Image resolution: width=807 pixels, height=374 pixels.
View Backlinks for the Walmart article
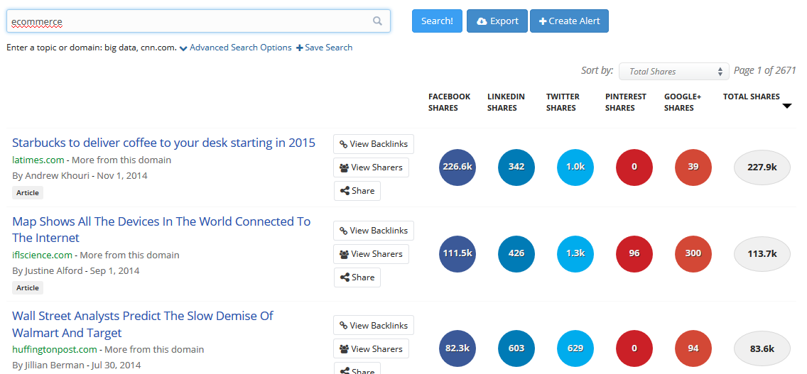pos(374,325)
